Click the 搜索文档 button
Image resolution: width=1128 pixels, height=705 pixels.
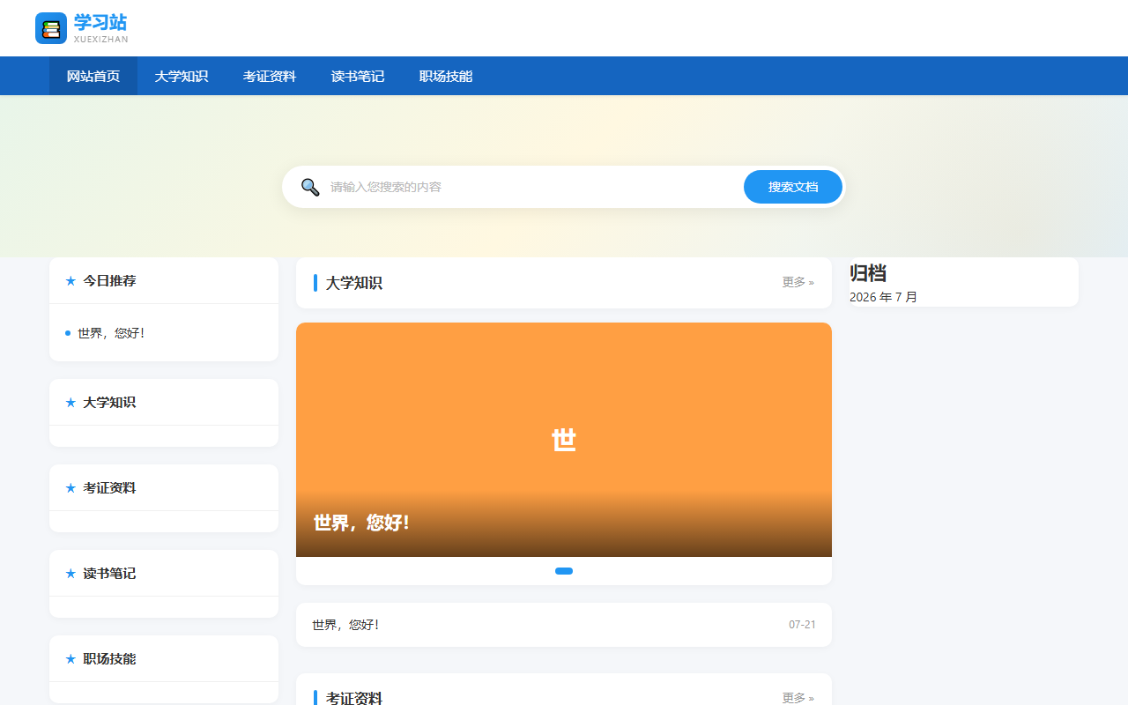pyautogui.click(x=793, y=187)
